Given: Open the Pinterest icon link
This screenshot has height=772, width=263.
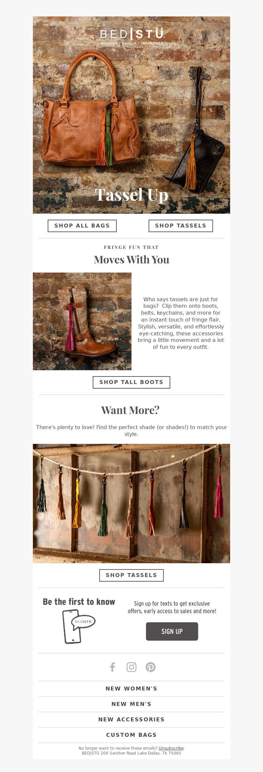Looking at the screenshot, I should pos(151,667).
